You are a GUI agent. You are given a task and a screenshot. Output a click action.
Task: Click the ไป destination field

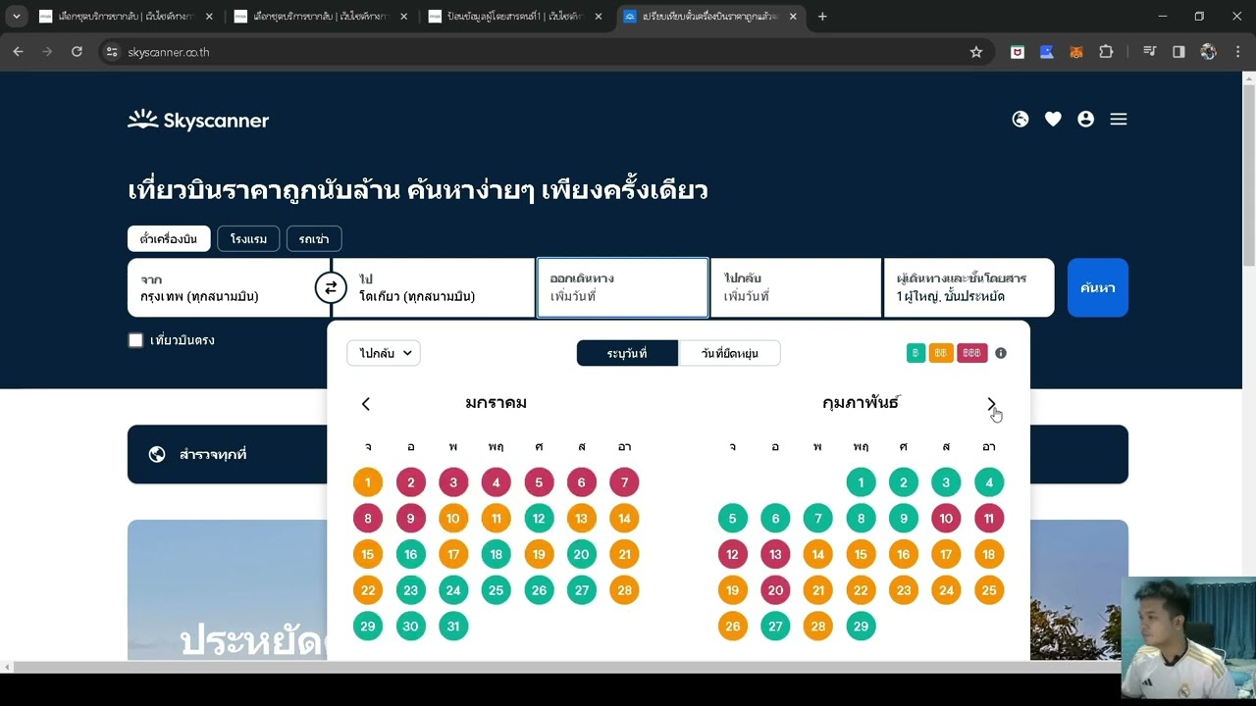pyautogui.click(x=433, y=287)
